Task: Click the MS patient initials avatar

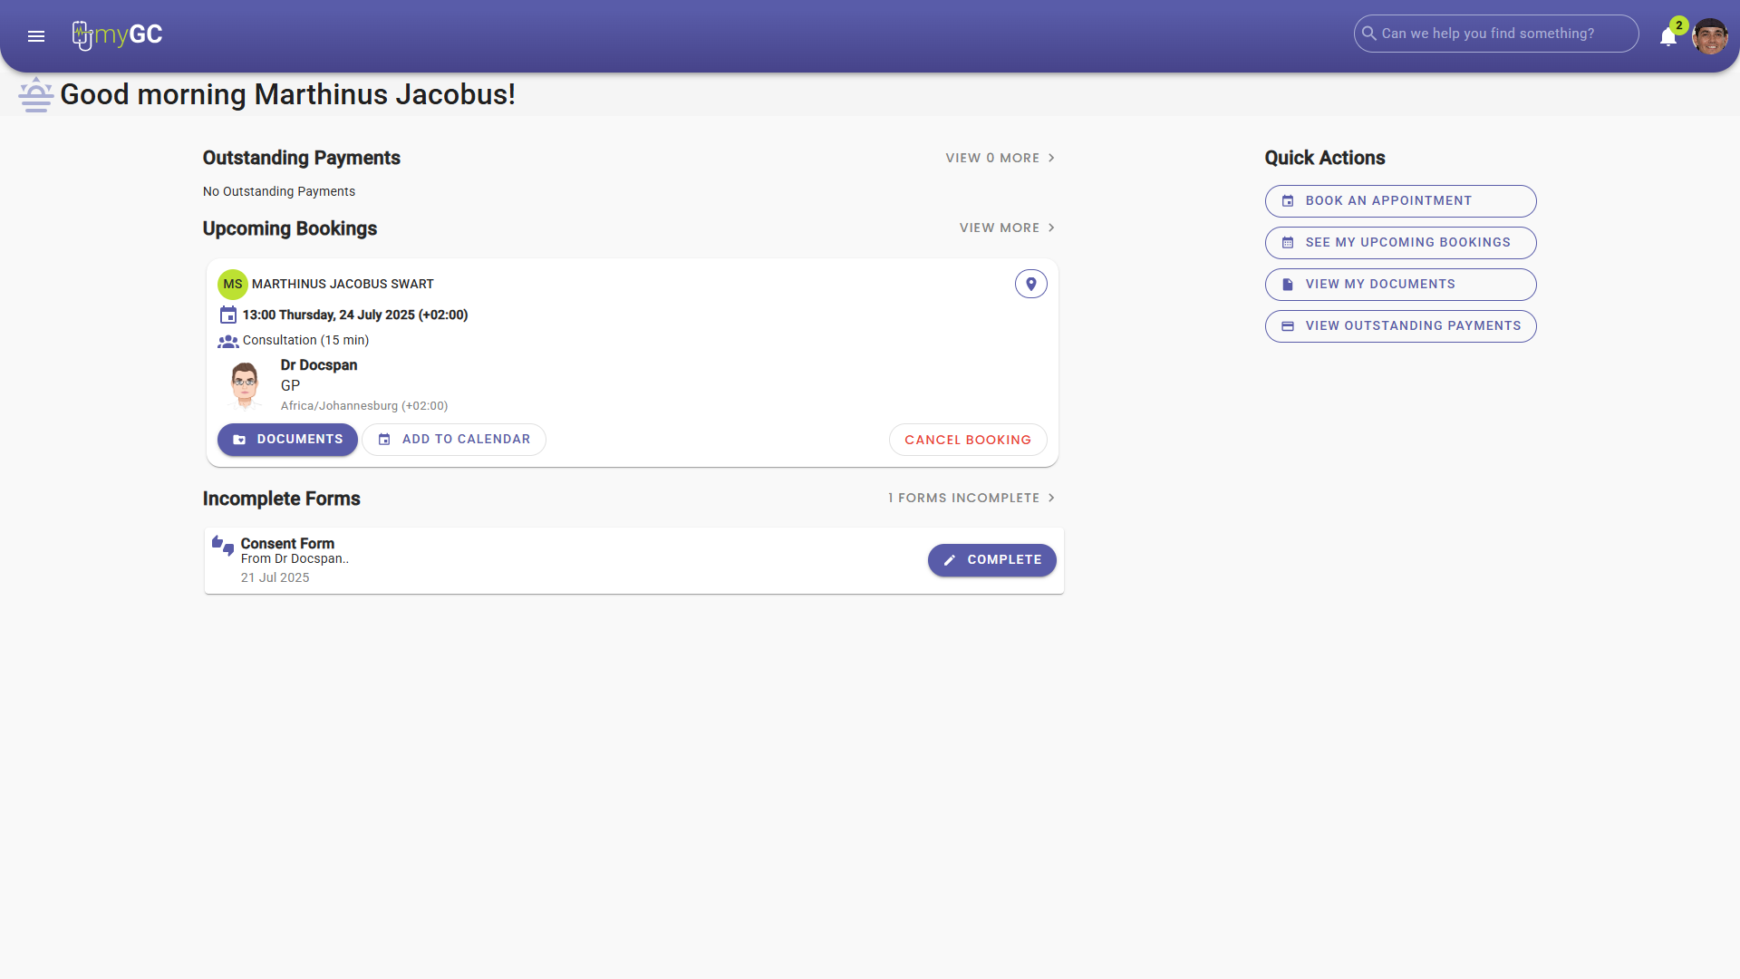Action: point(232,285)
